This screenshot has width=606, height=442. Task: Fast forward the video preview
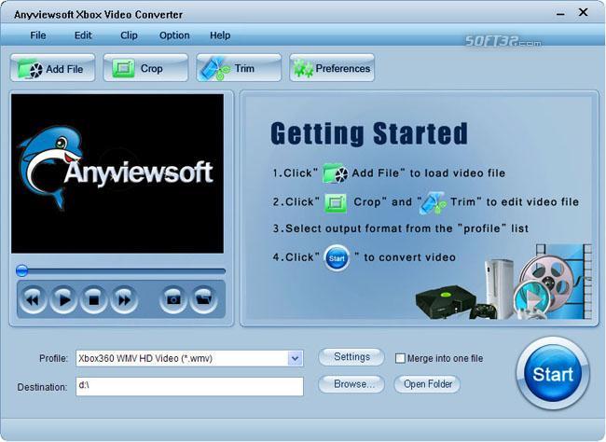[x=124, y=299]
